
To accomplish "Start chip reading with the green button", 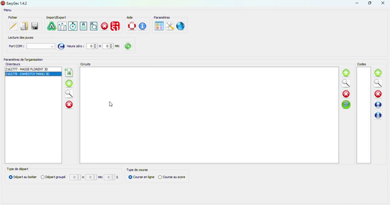I will coord(128,46).
